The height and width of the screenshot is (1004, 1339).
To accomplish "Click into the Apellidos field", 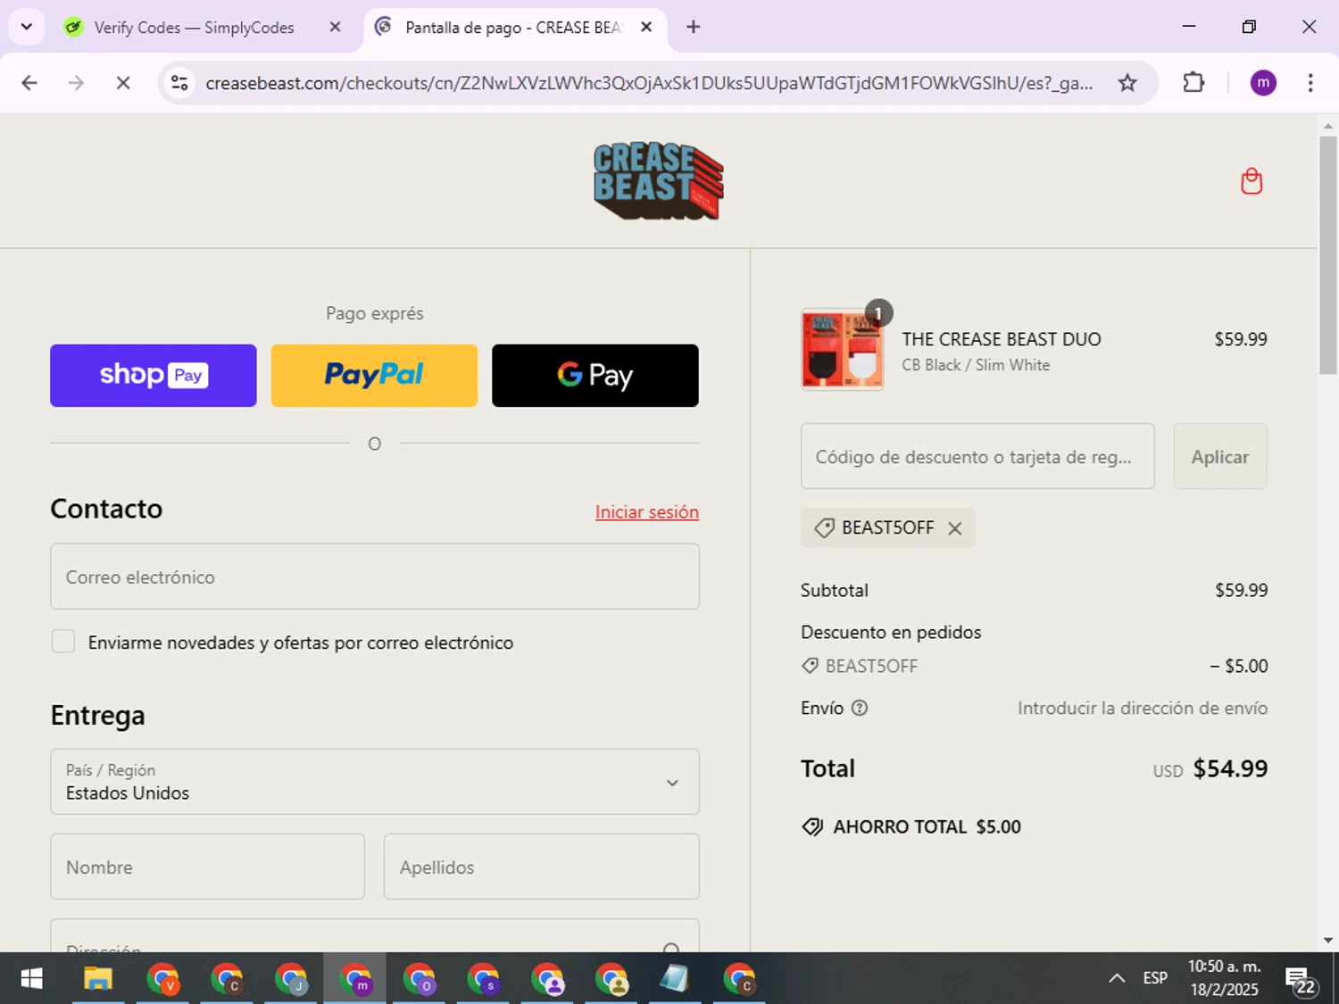I will [x=542, y=867].
